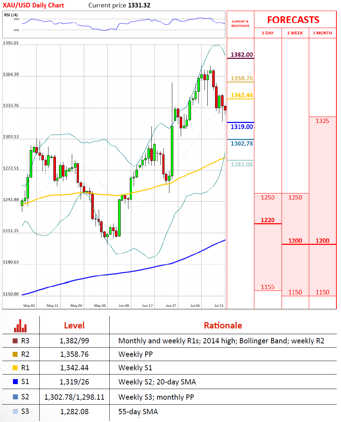Viewport: 341px width, 422px height.
Task: Click the 1325 value in 1 MONTH forecast
Action: [x=322, y=121]
